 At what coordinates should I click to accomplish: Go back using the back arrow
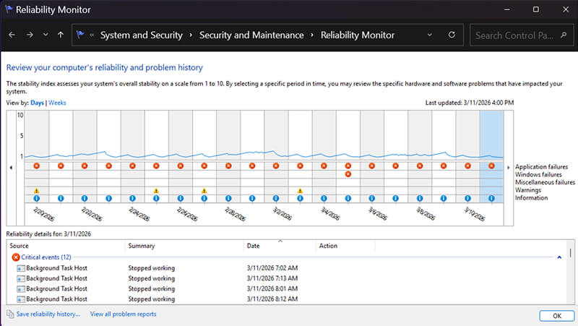tap(12, 35)
